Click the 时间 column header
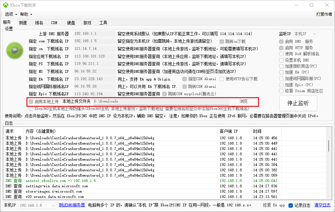The image size is (335, 212). pos(266,131)
